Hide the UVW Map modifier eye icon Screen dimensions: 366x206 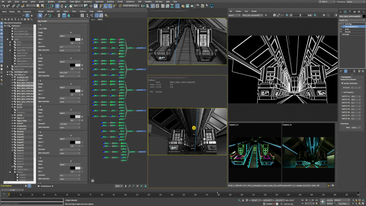tap(340, 23)
